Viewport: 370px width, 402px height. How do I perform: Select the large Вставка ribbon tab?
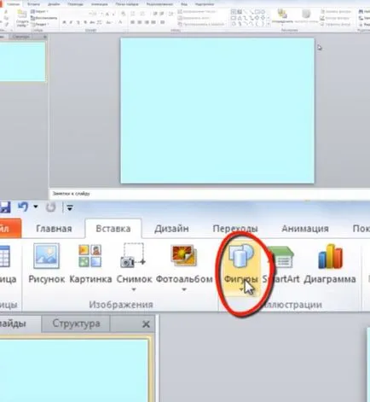pos(113,229)
